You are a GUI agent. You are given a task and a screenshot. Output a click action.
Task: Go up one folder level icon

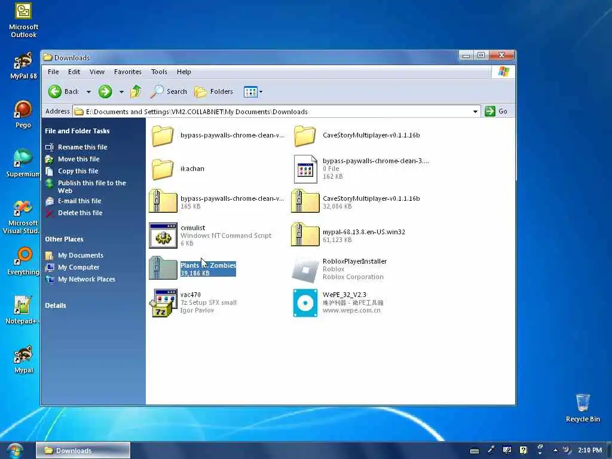[136, 91]
